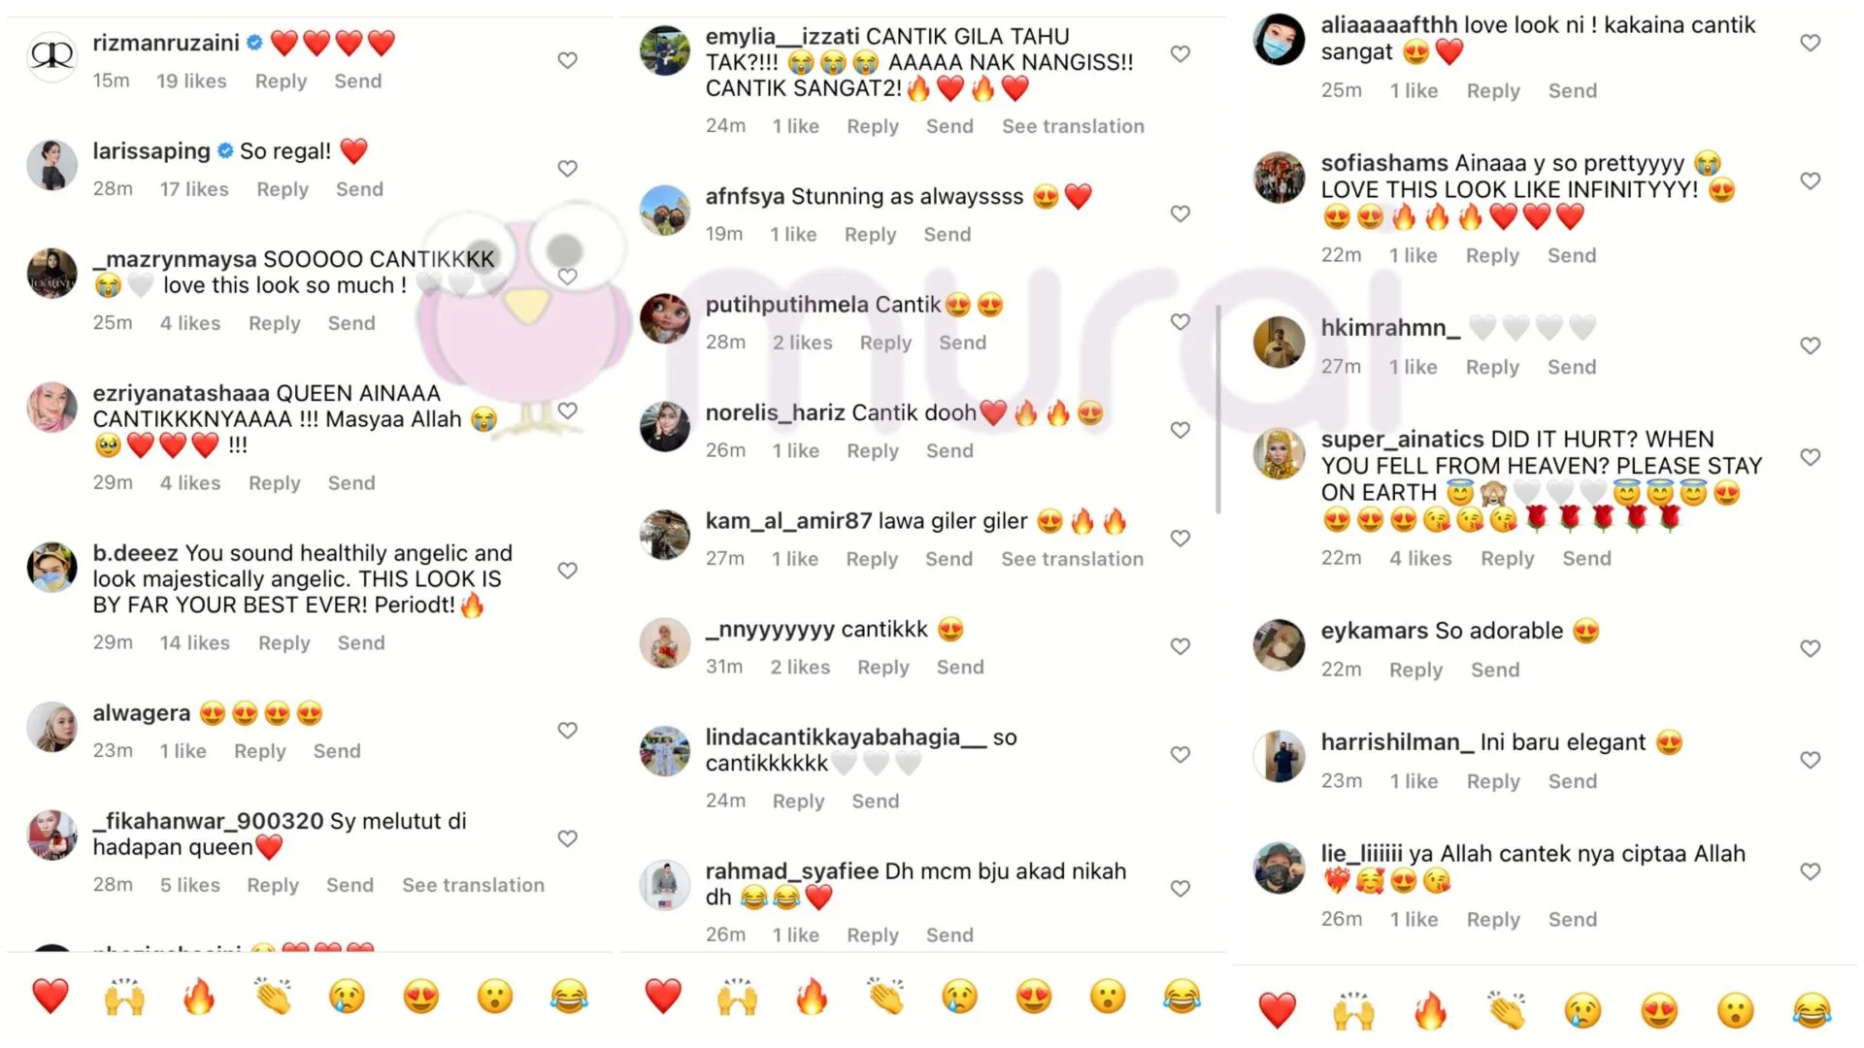Add the red heart emoji from the right bar
The height and width of the screenshot is (1048, 1864).
click(x=1277, y=1011)
